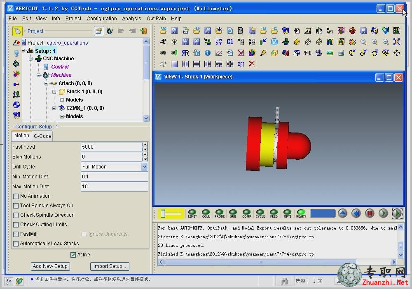412x289 pixels.
Task: Click Rewind to start simulation button
Action: coord(356,213)
